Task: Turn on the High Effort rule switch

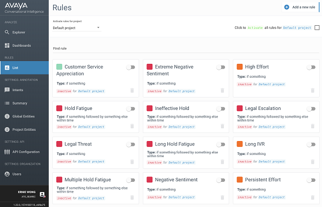Action: click(x=311, y=67)
